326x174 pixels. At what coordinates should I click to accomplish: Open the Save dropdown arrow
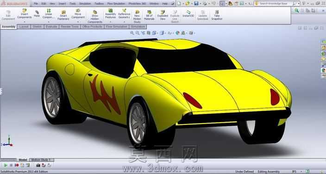(x=200, y=4)
